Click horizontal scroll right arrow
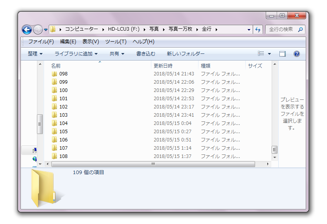This screenshot has height=224, width=327. pyautogui.click(x=268, y=164)
